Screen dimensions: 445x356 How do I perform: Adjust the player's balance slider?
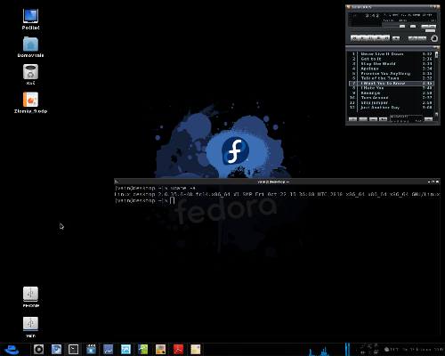pos(413,26)
